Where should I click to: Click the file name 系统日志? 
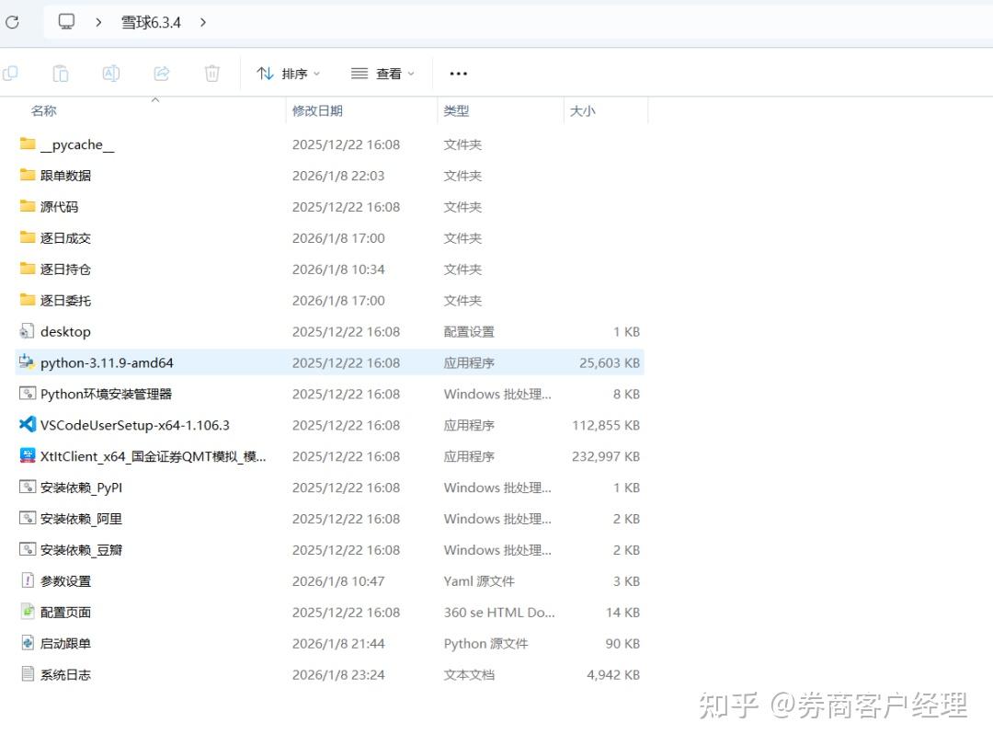tap(65, 674)
